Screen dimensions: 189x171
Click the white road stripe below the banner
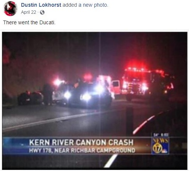111,161
